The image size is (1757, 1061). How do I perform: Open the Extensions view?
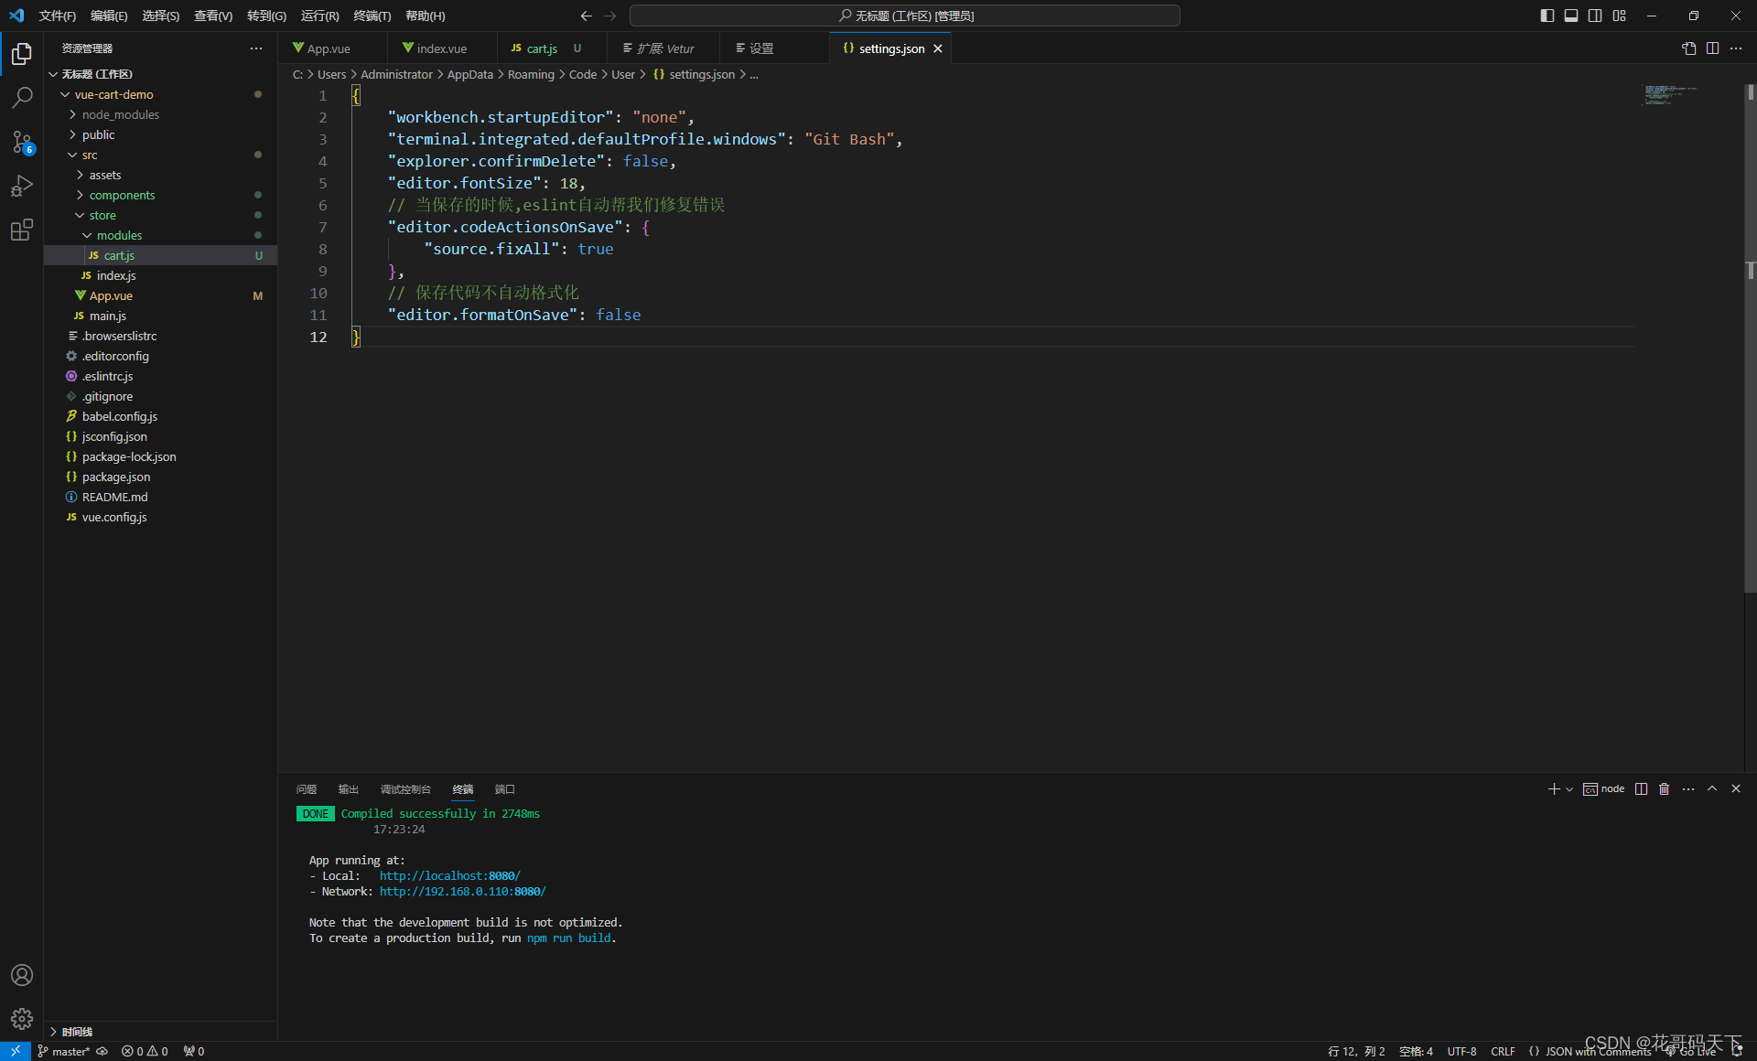(22, 230)
